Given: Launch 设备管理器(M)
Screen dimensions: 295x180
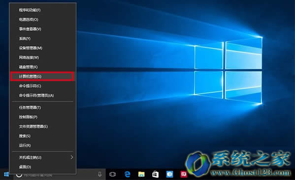Looking at the screenshot, I should (42, 48).
